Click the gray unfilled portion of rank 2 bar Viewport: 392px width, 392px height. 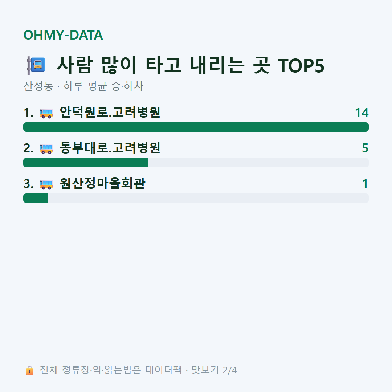258,163
